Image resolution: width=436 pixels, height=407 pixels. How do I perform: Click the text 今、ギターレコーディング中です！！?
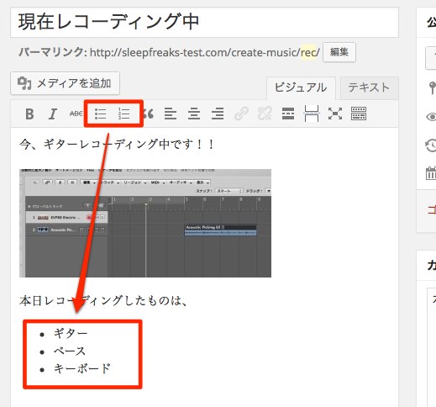tap(117, 145)
